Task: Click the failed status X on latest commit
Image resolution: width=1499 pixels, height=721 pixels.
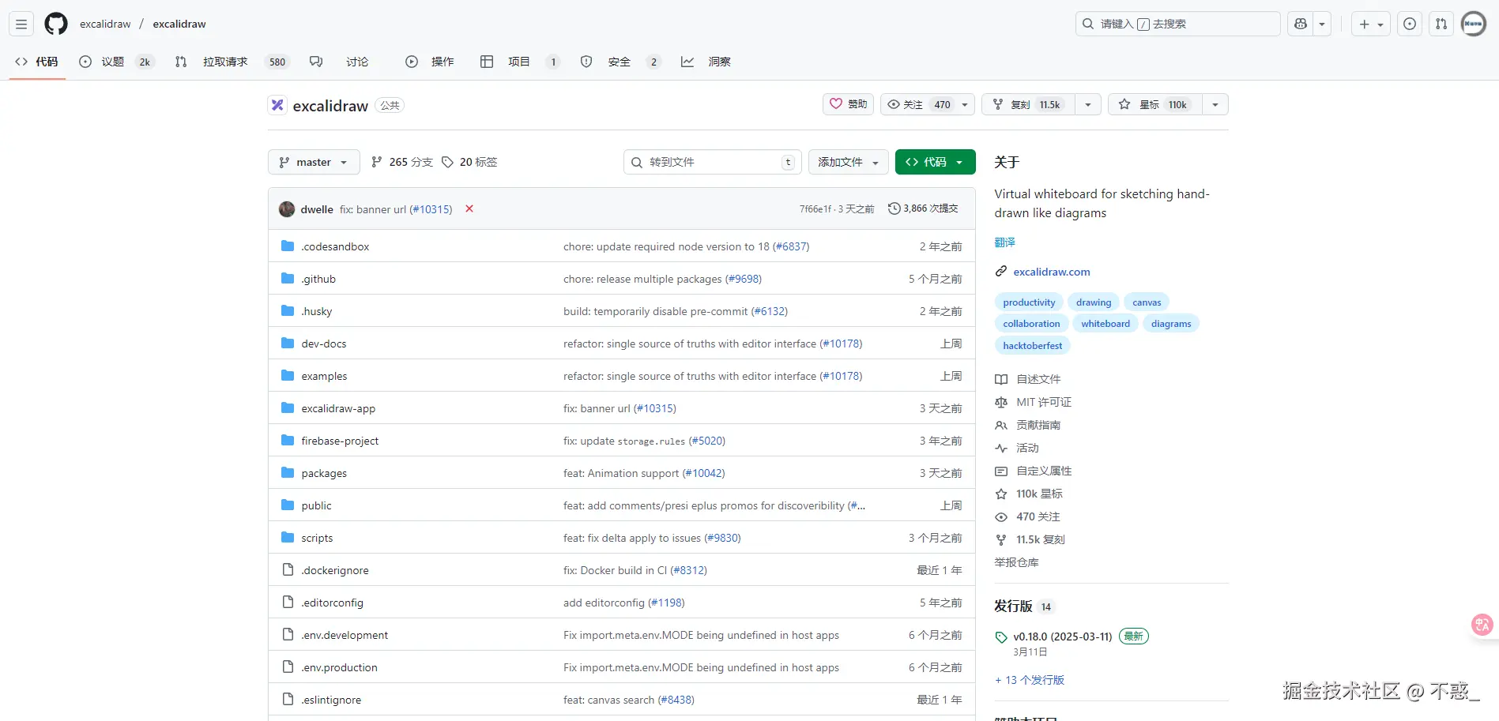Action: tap(469, 208)
